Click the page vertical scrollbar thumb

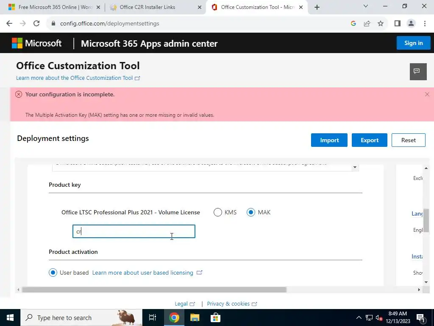426,220
